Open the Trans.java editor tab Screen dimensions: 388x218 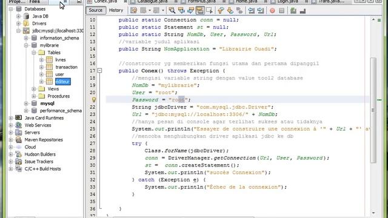pos(331,1)
